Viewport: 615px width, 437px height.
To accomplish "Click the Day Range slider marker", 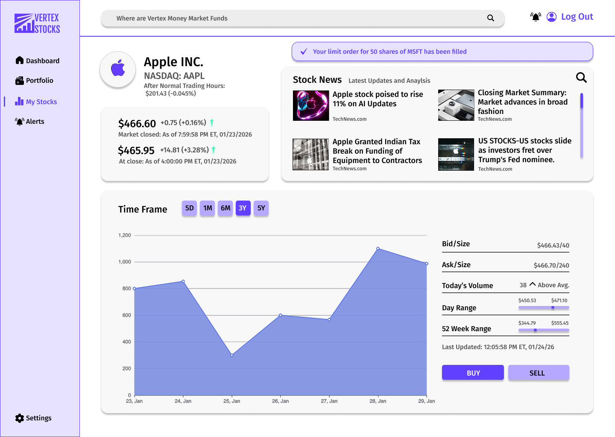I will coord(553,308).
